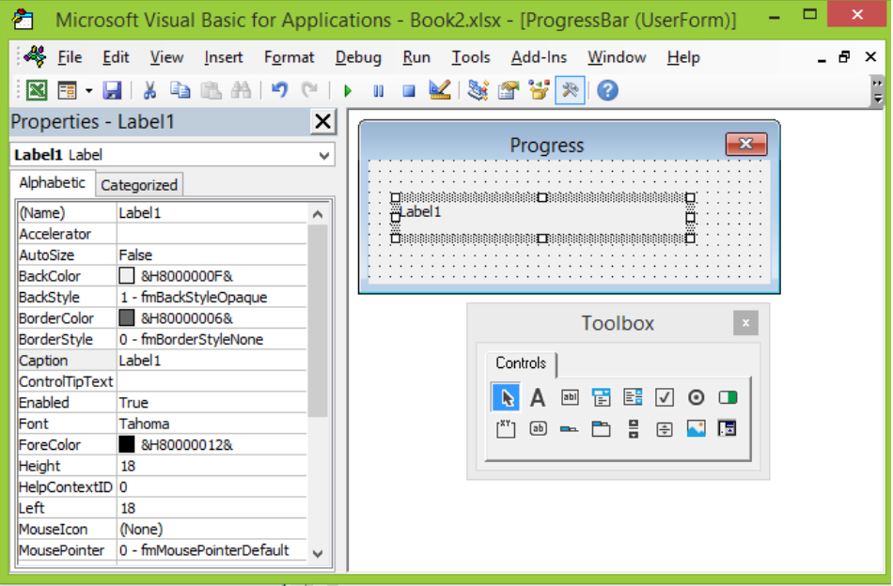Select the TextBox control in Toolbox
Screen dimensions: 893x586
pyautogui.click(x=570, y=397)
